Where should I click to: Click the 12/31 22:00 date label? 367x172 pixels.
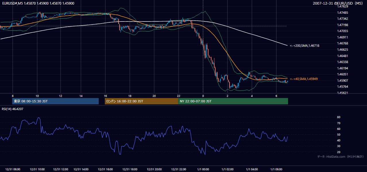pyautogui.click(x=179, y=169)
